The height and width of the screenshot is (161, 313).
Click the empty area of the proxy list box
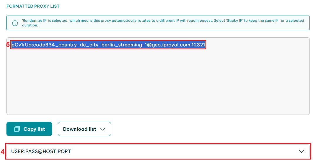pyautogui.click(x=158, y=84)
